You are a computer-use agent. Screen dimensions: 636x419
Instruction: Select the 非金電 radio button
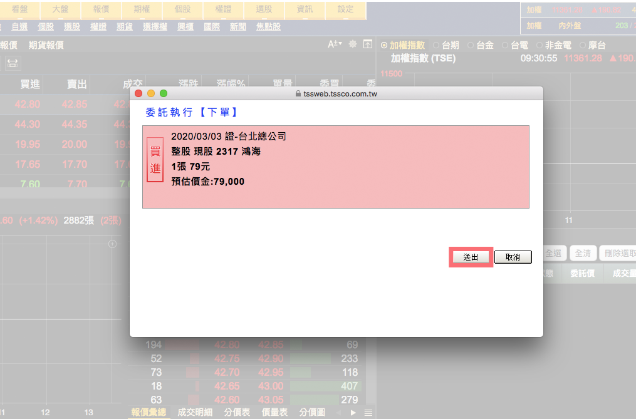[540, 45]
